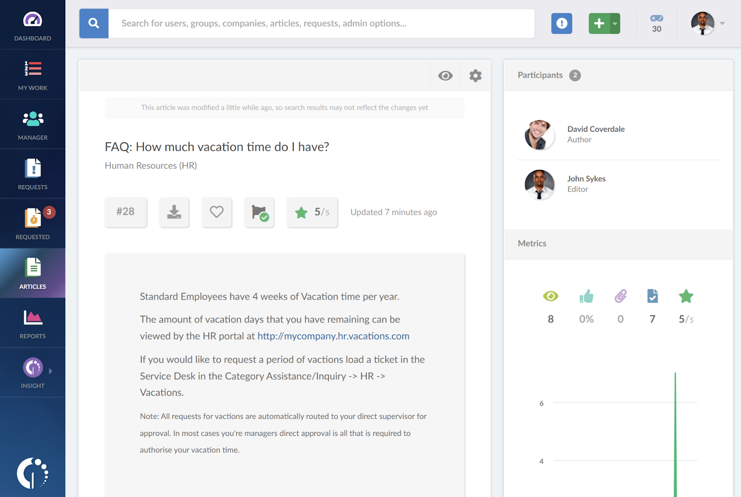Open the Reports section

32,323
